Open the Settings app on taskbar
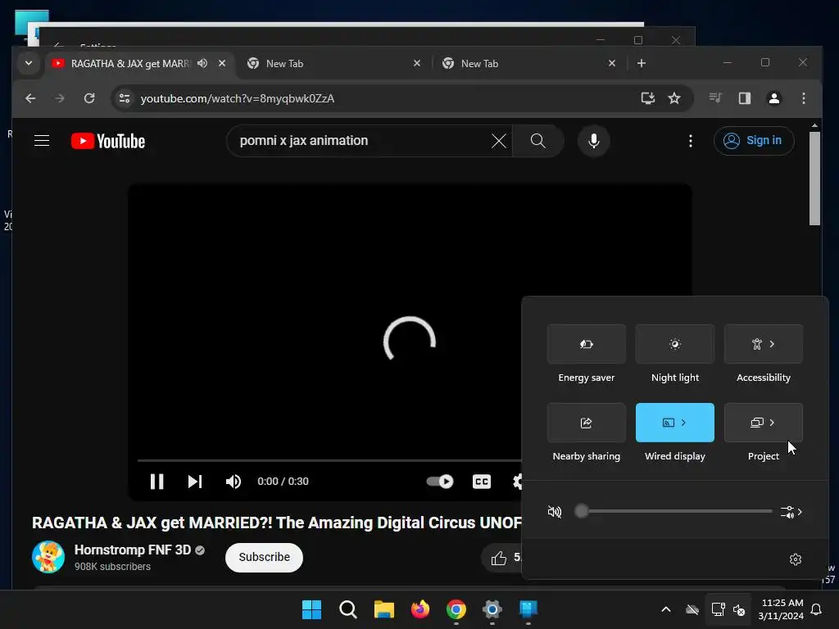Screen dimensions: 839x629 pos(492,609)
